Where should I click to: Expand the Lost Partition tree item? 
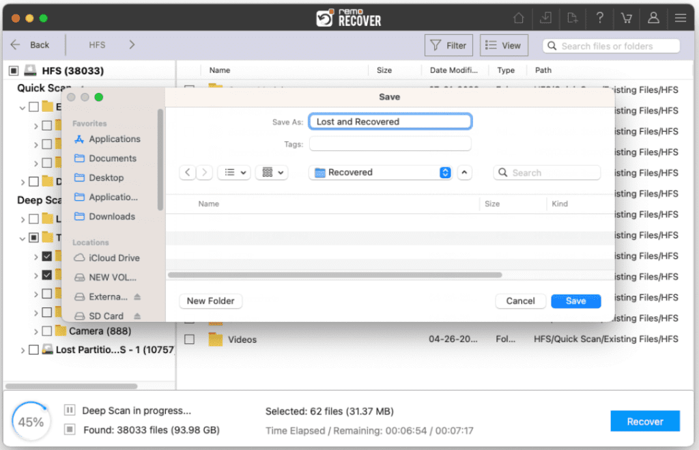tap(23, 350)
